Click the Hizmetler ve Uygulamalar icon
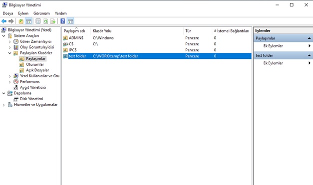 pyautogui.click(x=10, y=105)
